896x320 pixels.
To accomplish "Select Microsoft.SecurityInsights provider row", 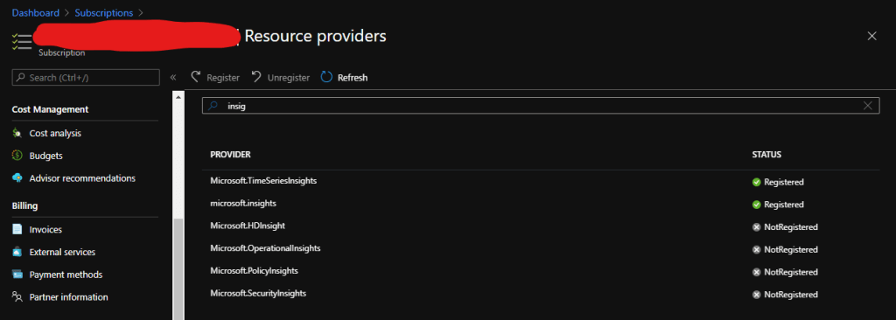I will coord(541,294).
